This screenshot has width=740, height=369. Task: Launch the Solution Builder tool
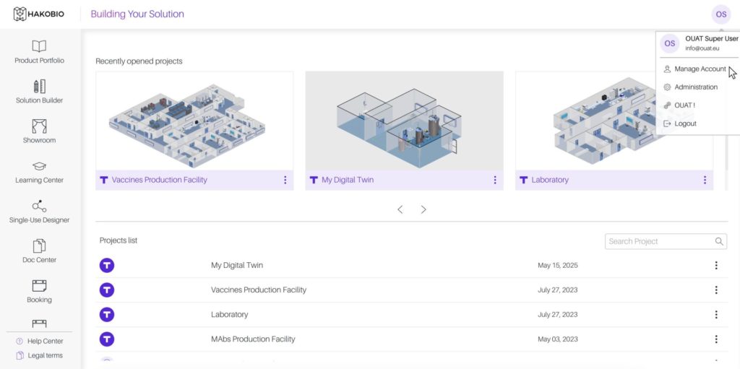click(x=39, y=92)
